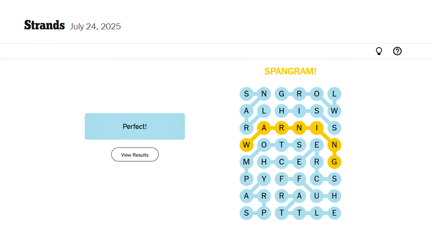The height and width of the screenshot is (243, 433).
Task: Click the hint lightbulb icon
Action: pyautogui.click(x=379, y=51)
